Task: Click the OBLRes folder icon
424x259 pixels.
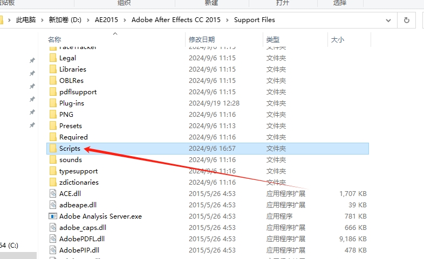Action: (x=53, y=81)
